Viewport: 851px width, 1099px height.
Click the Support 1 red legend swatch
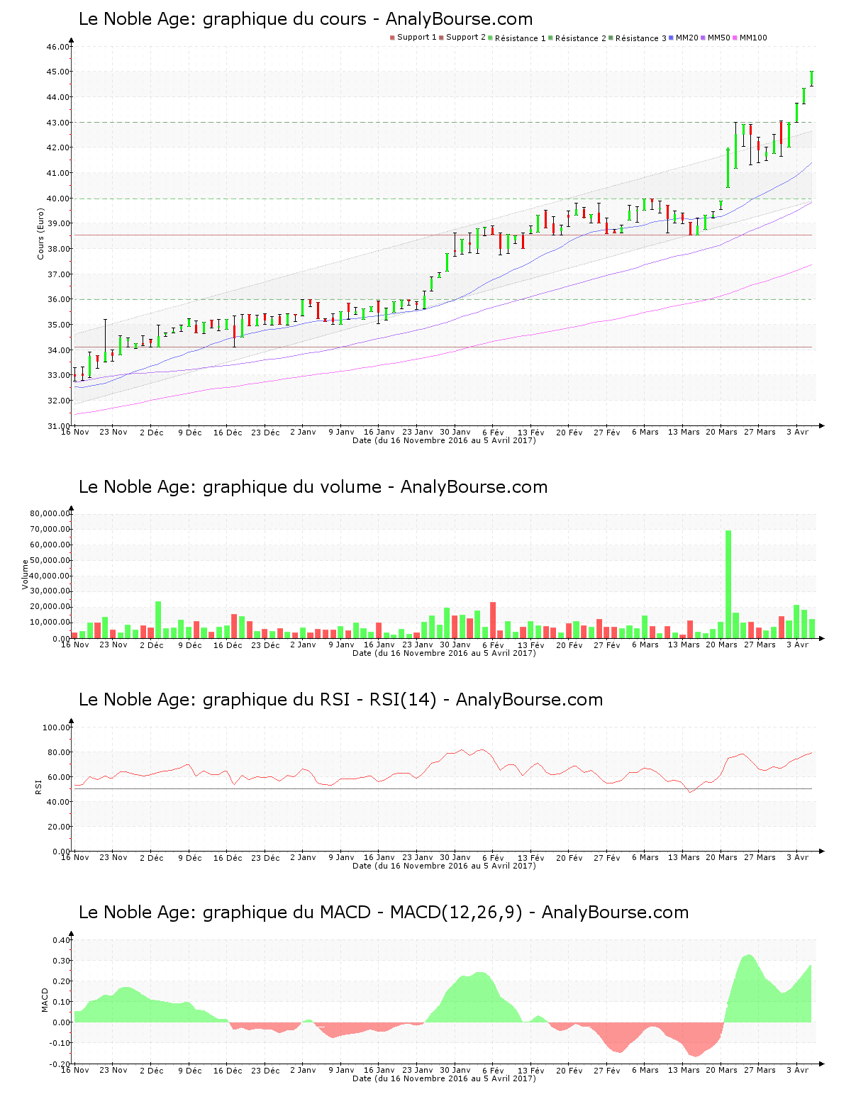pos(392,38)
